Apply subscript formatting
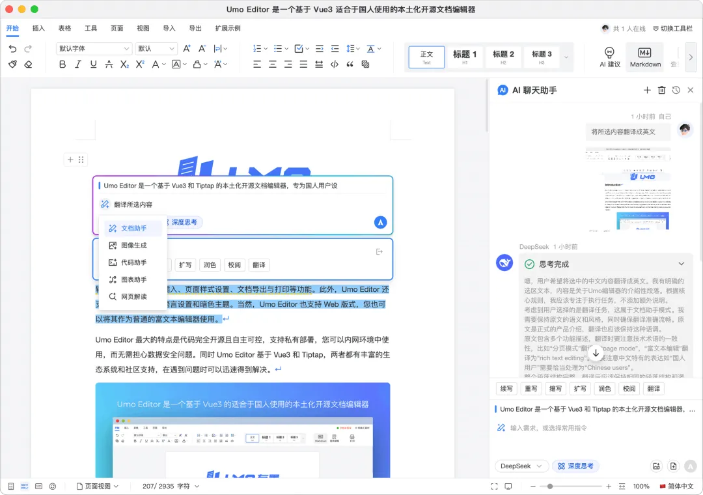Screen dimensions: 703x495 tap(124, 64)
